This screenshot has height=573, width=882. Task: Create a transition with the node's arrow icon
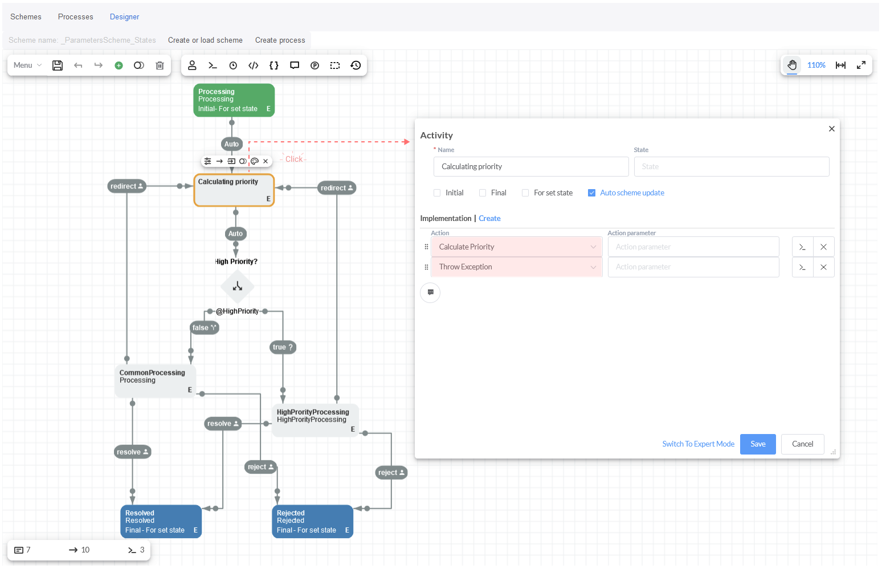click(x=219, y=161)
